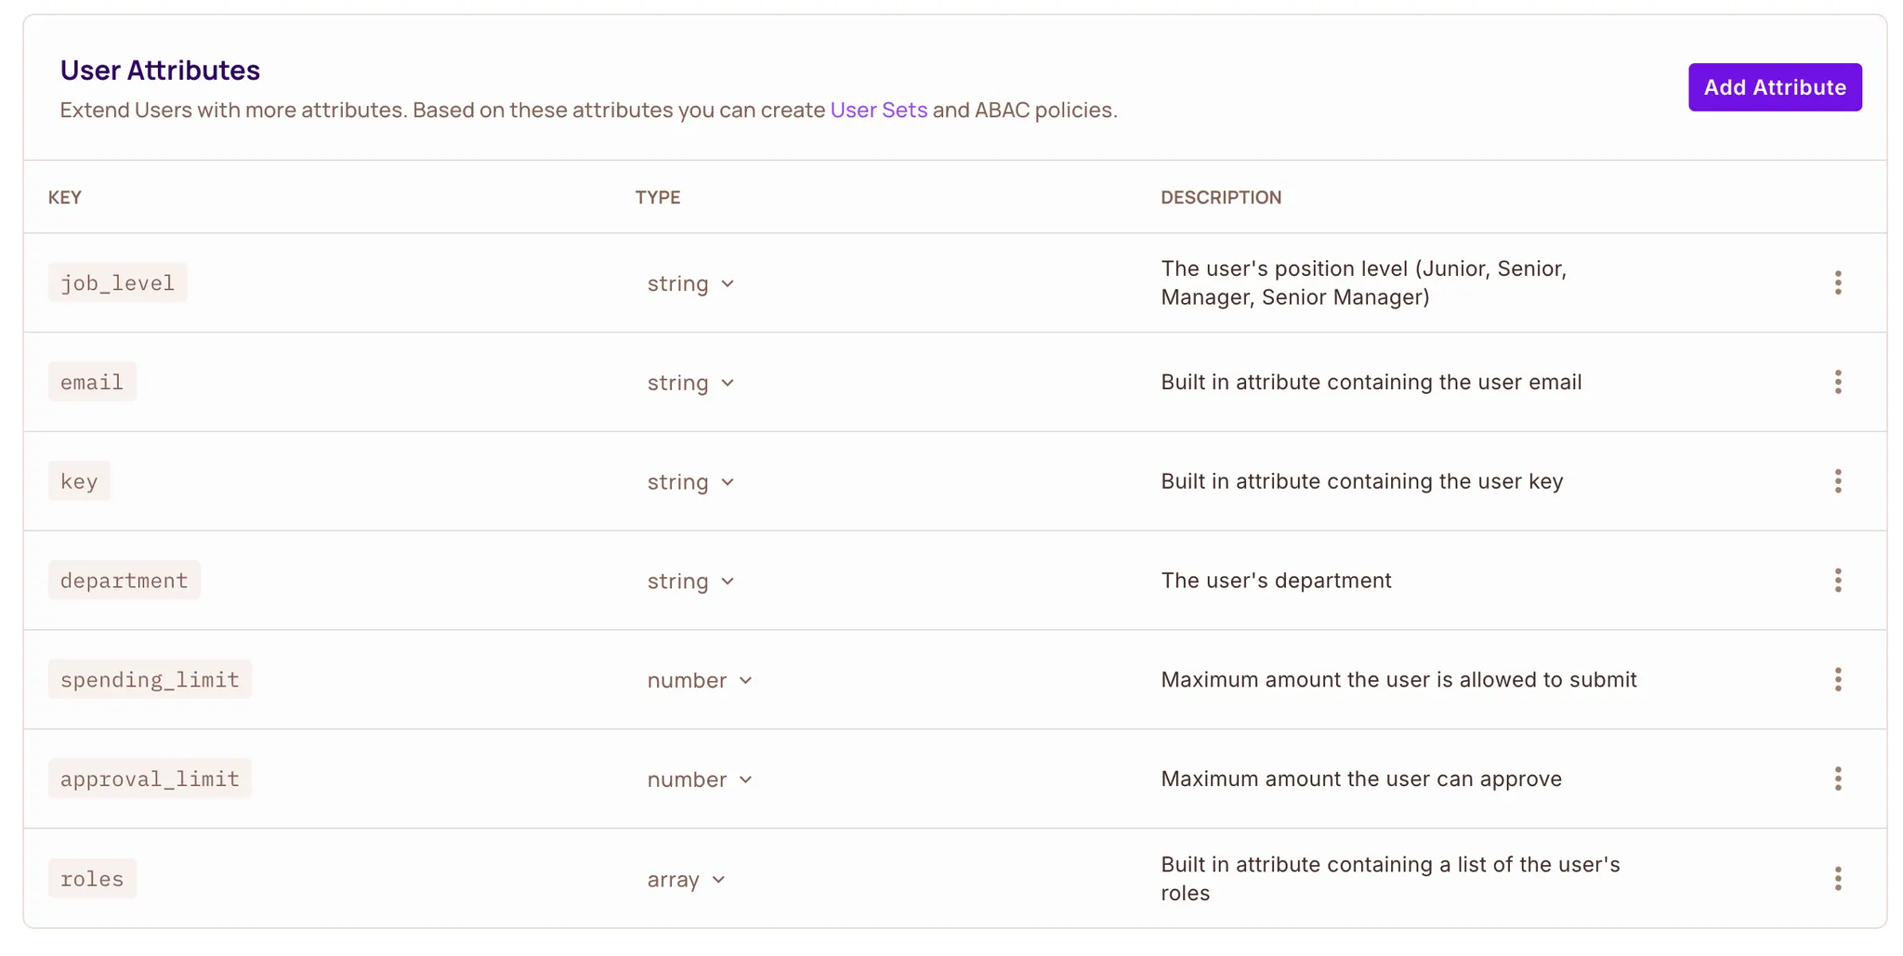This screenshot has width=1903, height=956.
Task: Click the department key label
Action: tap(124, 581)
